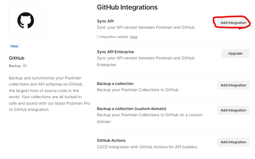Select the GitHub title in the left panel

click(17, 58)
